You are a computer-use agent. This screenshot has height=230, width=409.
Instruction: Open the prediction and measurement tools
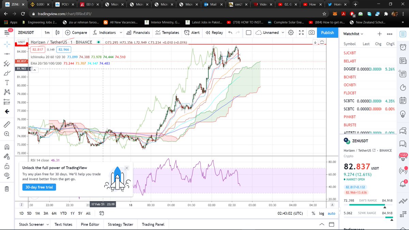7,102
